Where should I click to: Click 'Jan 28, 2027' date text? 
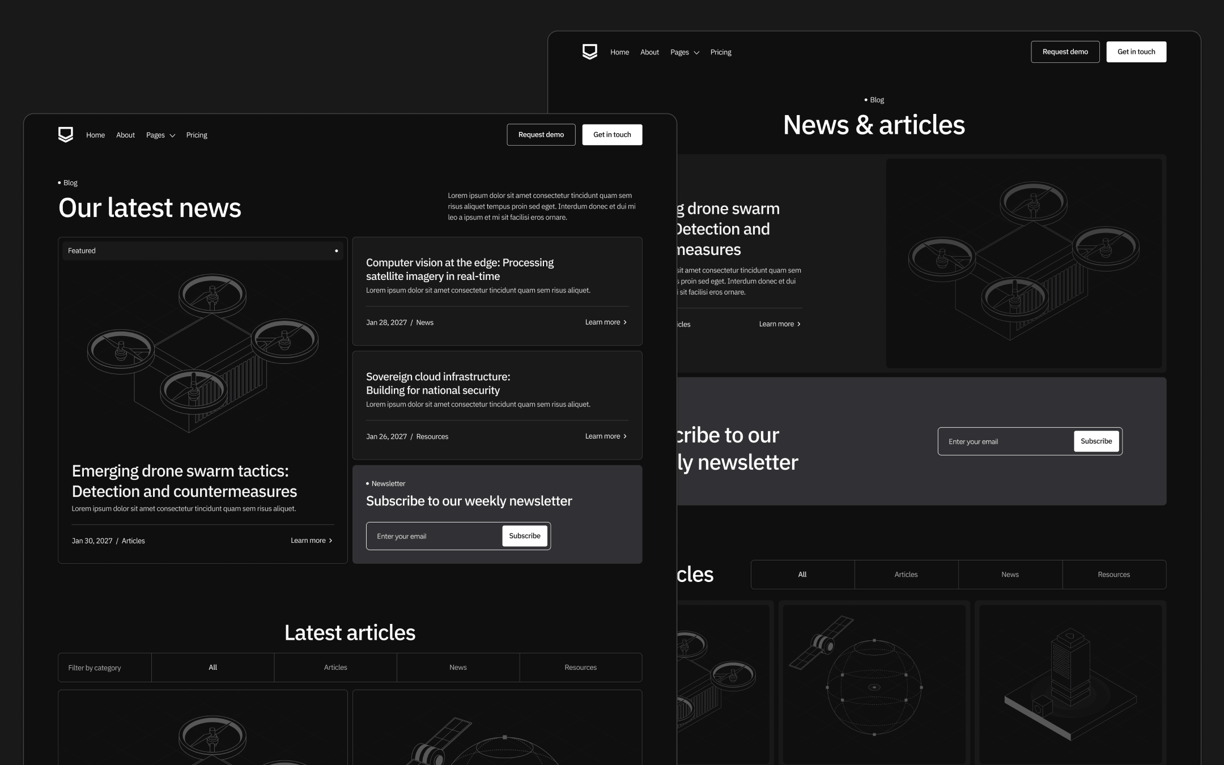(386, 322)
